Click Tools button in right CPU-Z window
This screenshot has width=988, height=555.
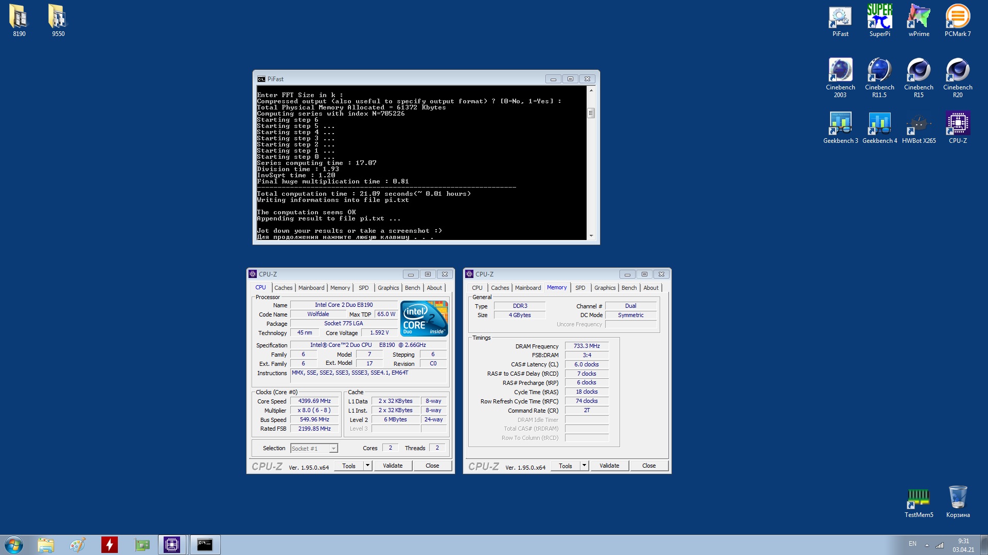566,466
